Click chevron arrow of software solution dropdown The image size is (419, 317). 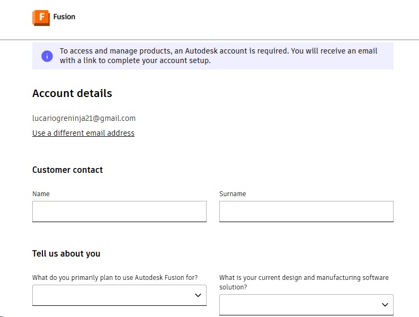point(385,305)
